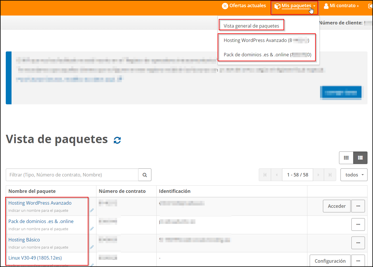Open the 'todos' results-per-page dropdown

point(354,175)
